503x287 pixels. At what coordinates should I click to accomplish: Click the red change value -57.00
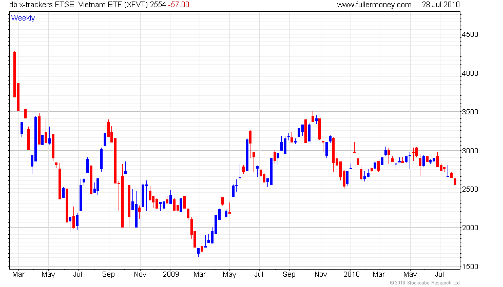pos(179,5)
